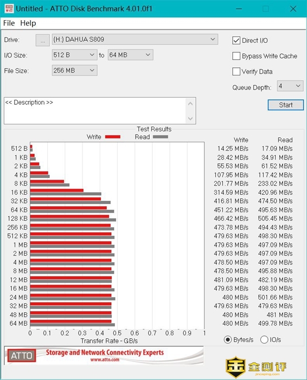
Task: Click the 128 KB read value 505.45 MB/s
Action: [276, 219]
